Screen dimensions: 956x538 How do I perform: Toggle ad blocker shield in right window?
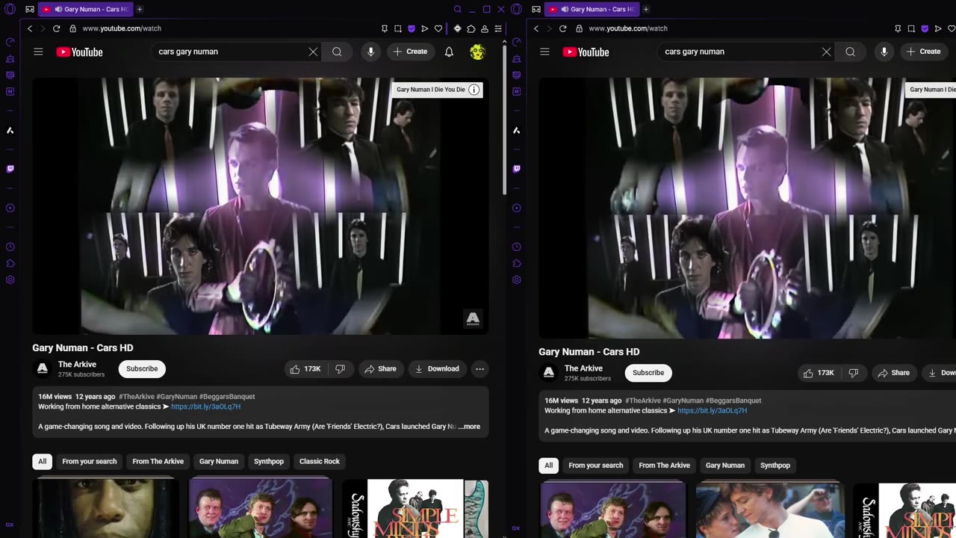point(925,28)
